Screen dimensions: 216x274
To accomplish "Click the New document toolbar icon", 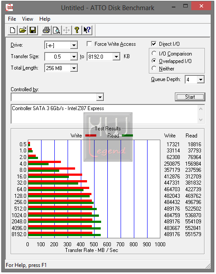I will [x=12, y=30].
